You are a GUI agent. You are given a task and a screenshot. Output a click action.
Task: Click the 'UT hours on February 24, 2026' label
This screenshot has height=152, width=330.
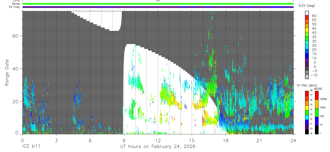pyautogui.click(x=158, y=147)
